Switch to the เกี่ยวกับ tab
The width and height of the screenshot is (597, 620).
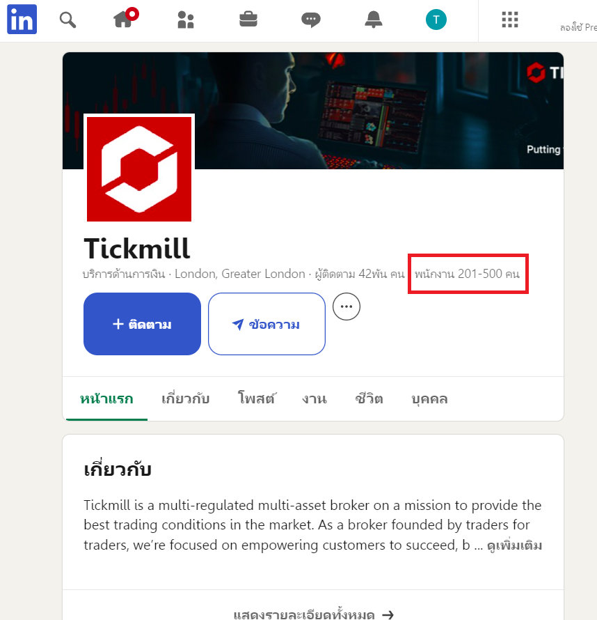pos(185,398)
